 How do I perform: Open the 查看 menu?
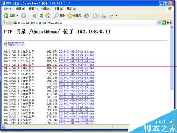click(x=33, y=9)
